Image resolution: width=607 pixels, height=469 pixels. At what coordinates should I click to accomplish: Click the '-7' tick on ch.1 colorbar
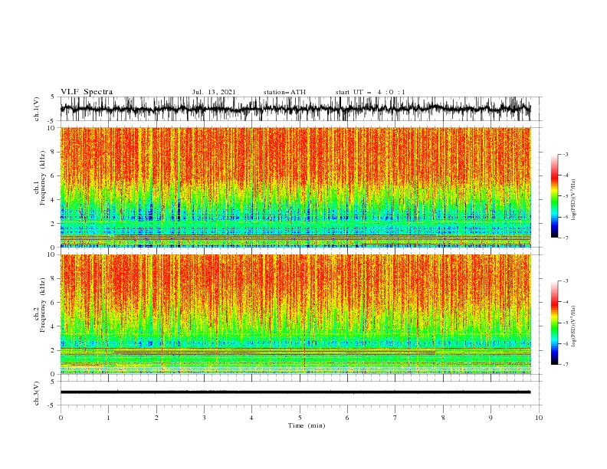click(565, 238)
